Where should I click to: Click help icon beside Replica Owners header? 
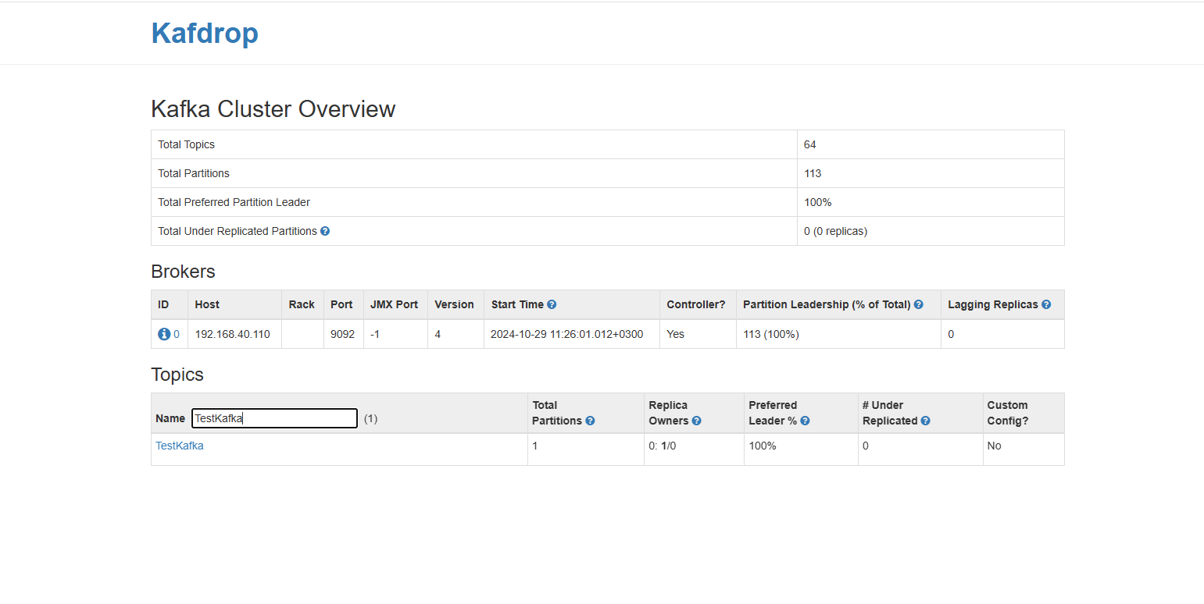pos(696,421)
